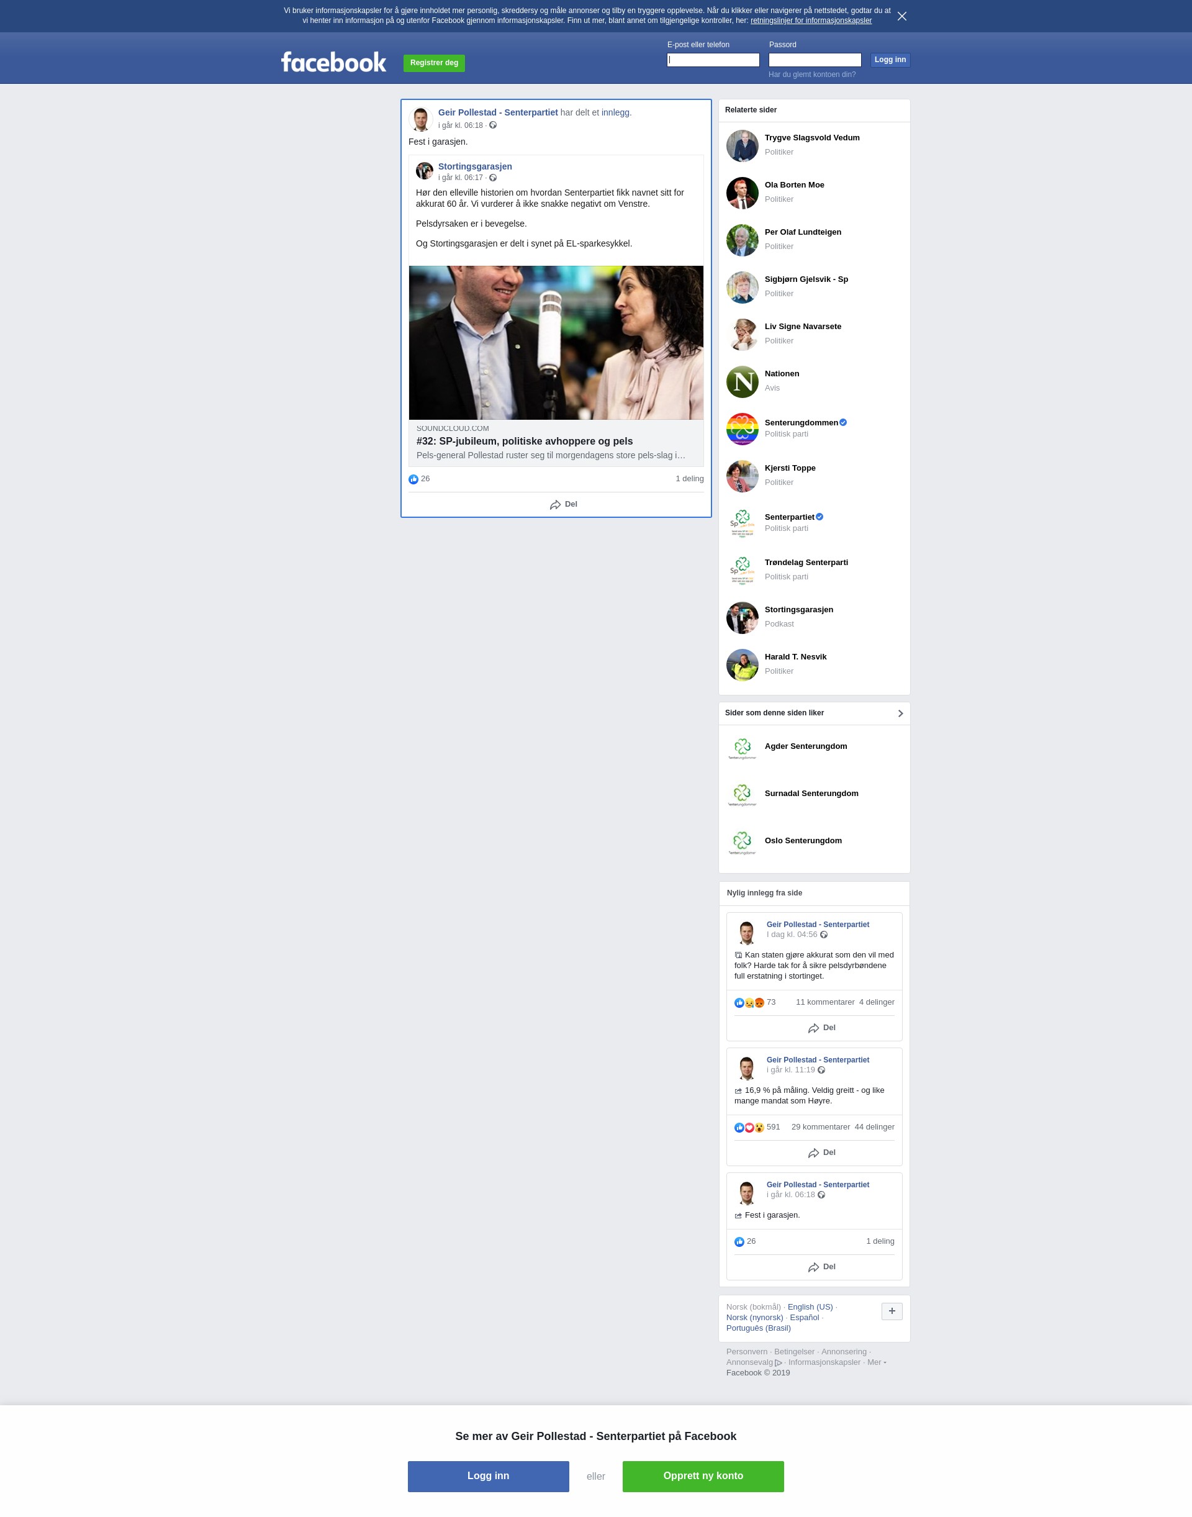The width and height of the screenshot is (1192, 1517).
Task: Click Del under the Kan staten gjøre post
Action: [x=821, y=1028]
